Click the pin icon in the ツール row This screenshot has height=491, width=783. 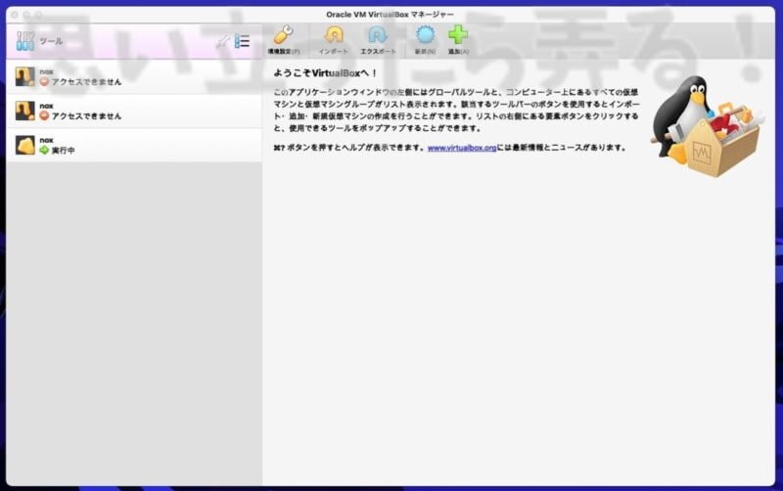(x=223, y=41)
